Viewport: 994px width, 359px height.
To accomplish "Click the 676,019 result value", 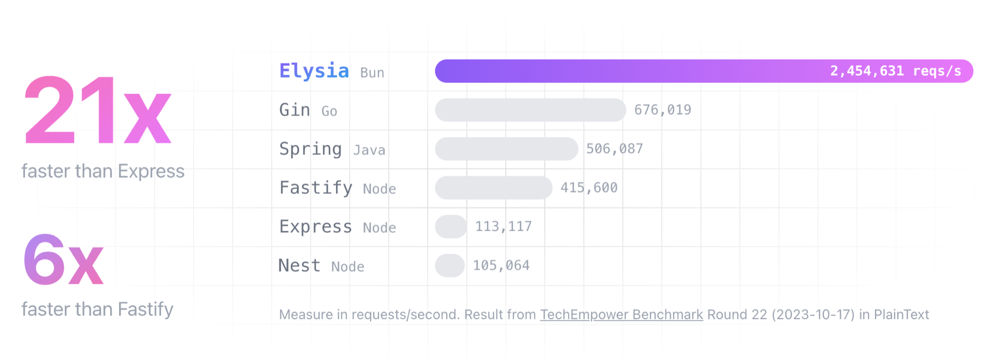I will coord(663,110).
